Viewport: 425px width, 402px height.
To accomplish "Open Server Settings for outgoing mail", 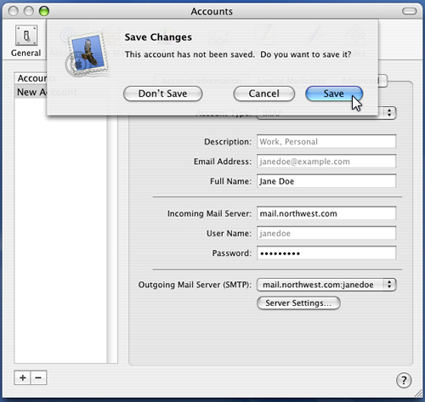I will pyautogui.click(x=298, y=303).
